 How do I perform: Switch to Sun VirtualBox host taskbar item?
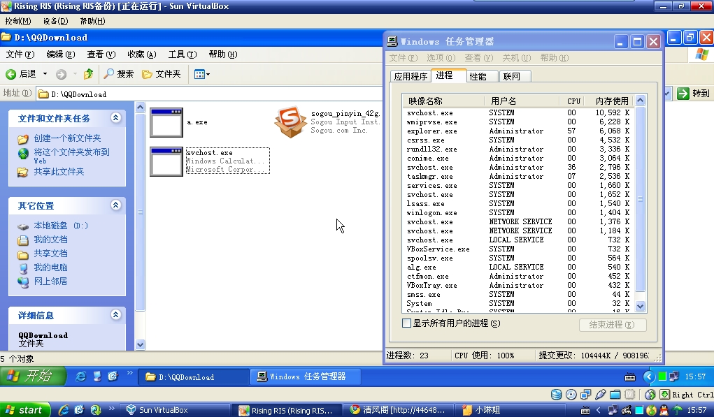(176, 410)
